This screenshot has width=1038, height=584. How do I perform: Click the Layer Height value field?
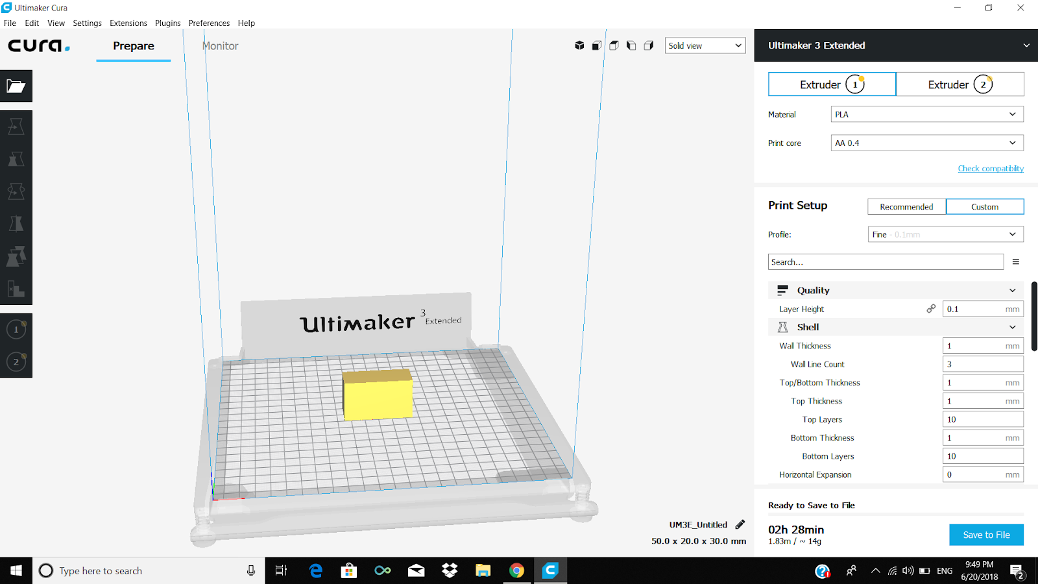[983, 309]
